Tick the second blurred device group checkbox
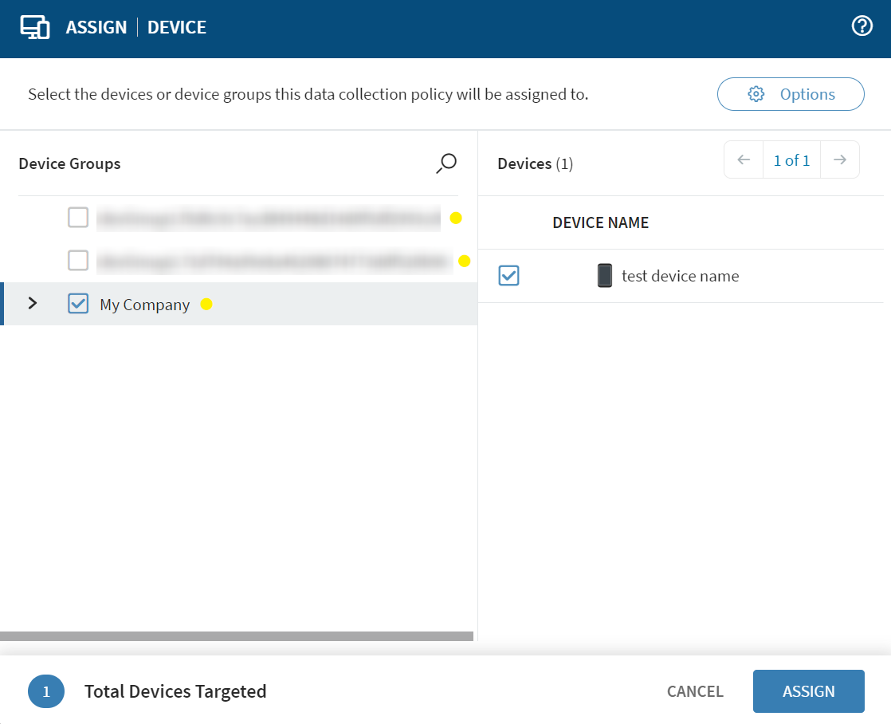This screenshot has width=891, height=724. coord(78,260)
